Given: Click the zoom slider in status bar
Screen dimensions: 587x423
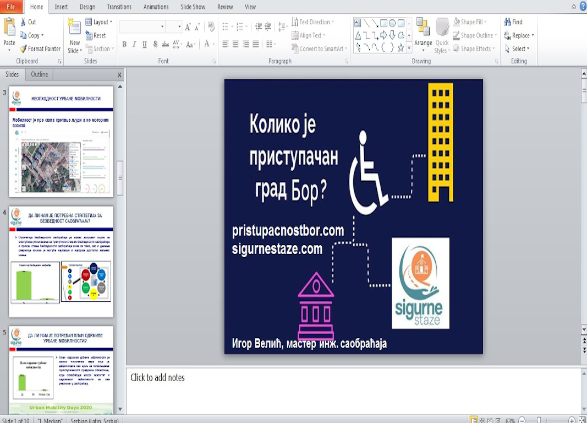Looking at the screenshot, I should [540, 420].
